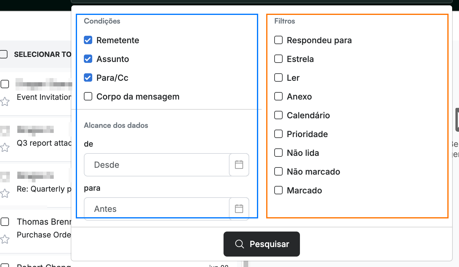Select the Calendário filter checkbox
The image size is (459, 267).
point(278,115)
